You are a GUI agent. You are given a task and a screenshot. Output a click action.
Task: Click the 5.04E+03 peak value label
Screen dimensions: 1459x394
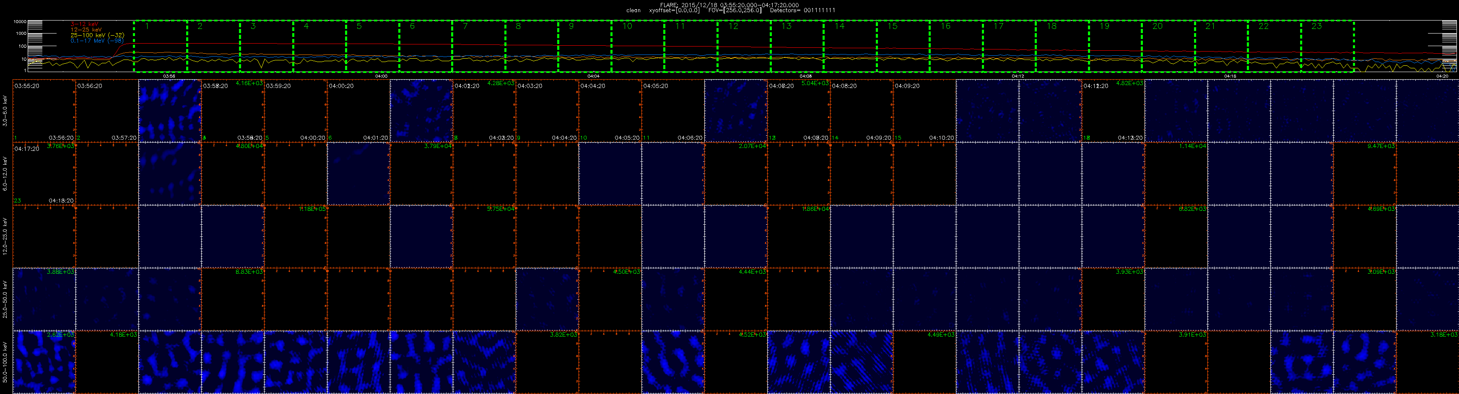pyautogui.click(x=815, y=83)
